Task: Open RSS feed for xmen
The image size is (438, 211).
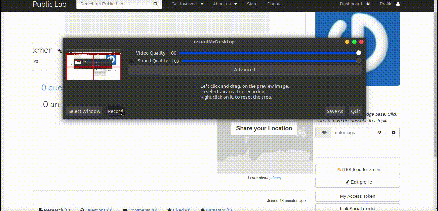Action: 357,170
